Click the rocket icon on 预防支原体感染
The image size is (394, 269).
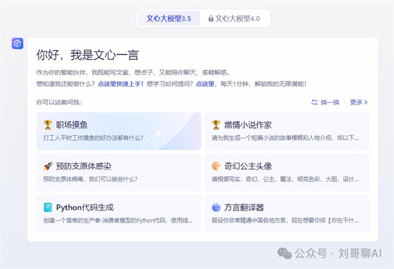[48, 166]
